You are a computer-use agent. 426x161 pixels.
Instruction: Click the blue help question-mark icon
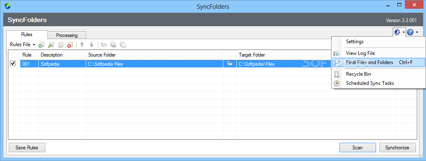[x=410, y=32]
